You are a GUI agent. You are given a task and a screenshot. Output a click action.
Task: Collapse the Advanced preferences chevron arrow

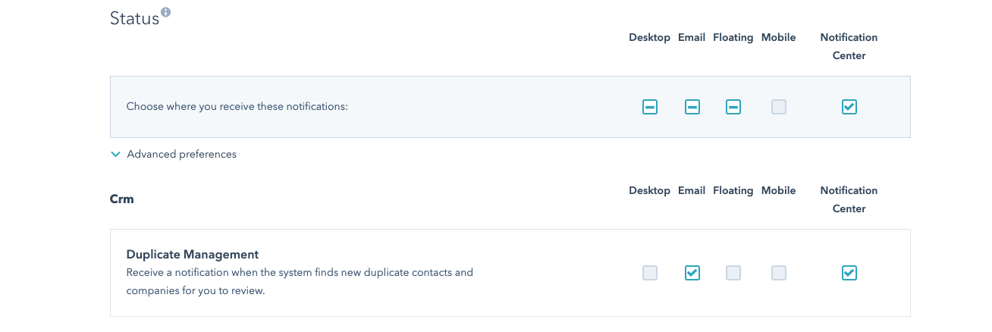click(x=116, y=154)
